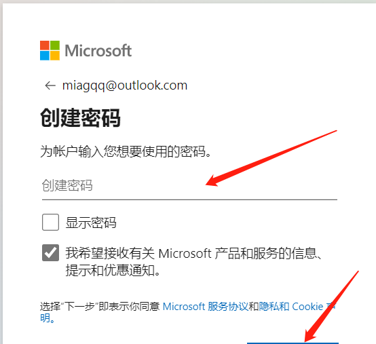The height and width of the screenshot is (344, 376).
Task: Click the 选择“下一步”即表示你同意 agreement text
Action: pyautogui.click(x=100, y=307)
